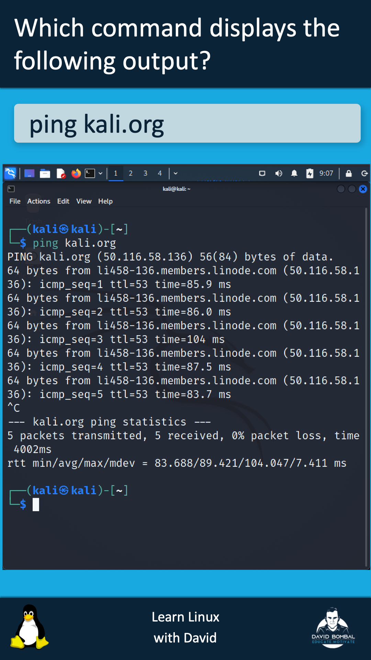371x660 pixels.
Task: Open the file manager from panel
Action: pyautogui.click(x=45, y=173)
